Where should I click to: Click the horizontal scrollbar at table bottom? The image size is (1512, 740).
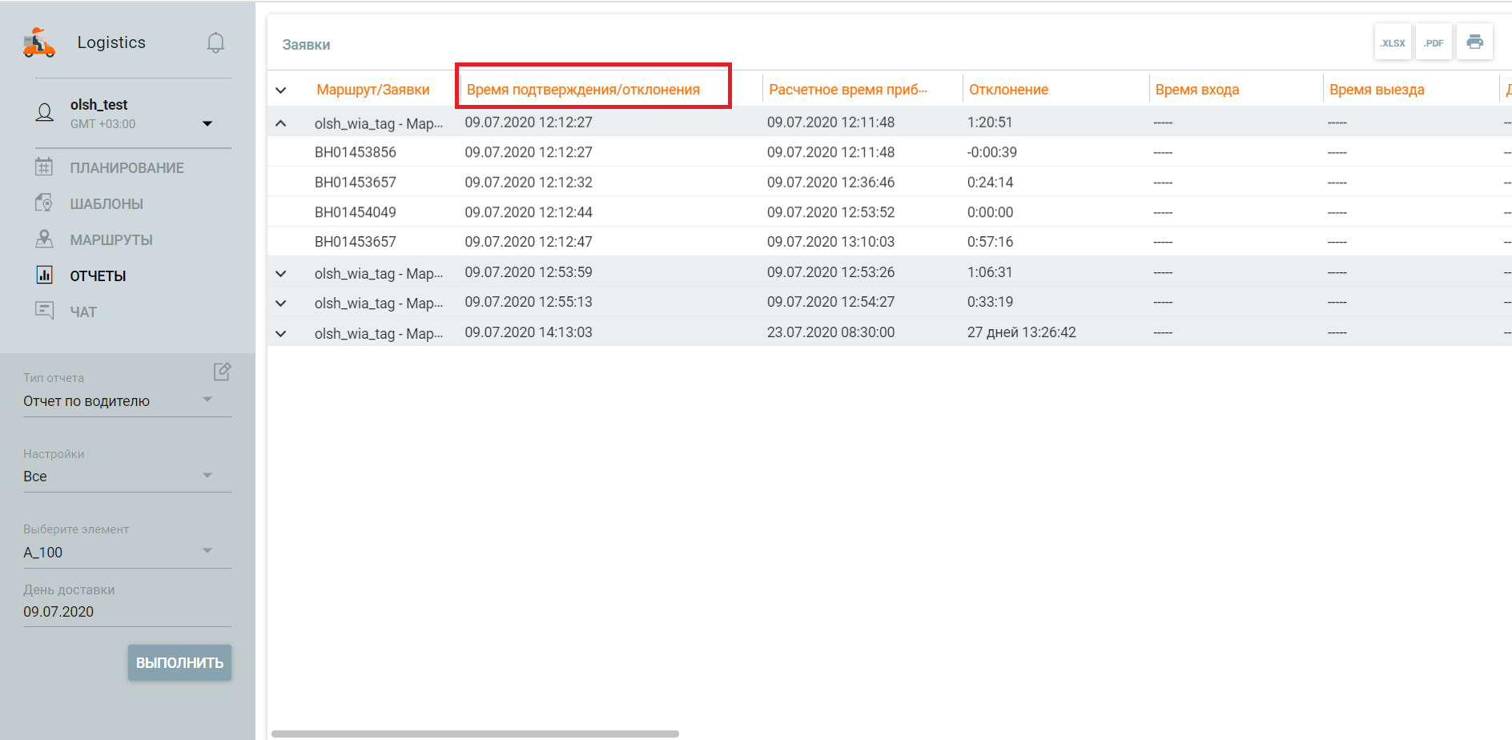[475, 734]
